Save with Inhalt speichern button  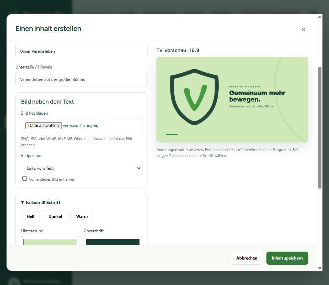(x=287, y=258)
